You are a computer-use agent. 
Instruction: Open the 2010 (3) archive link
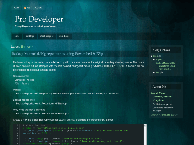(156, 56)
